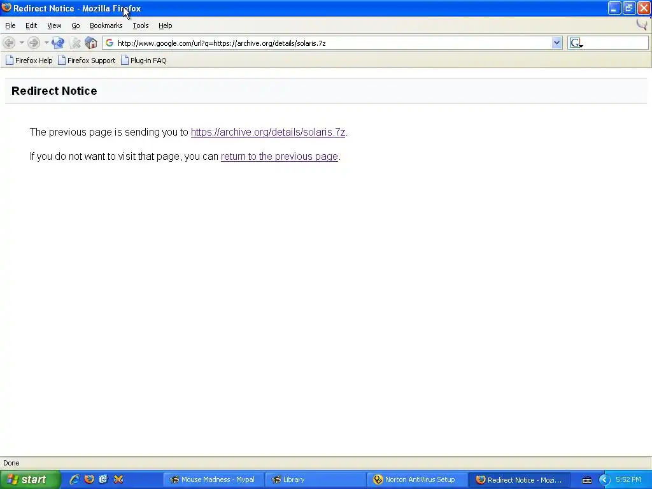Click the Forward navigation arrow
This screenshot has width=652, height=489.
tap(34, 43)
